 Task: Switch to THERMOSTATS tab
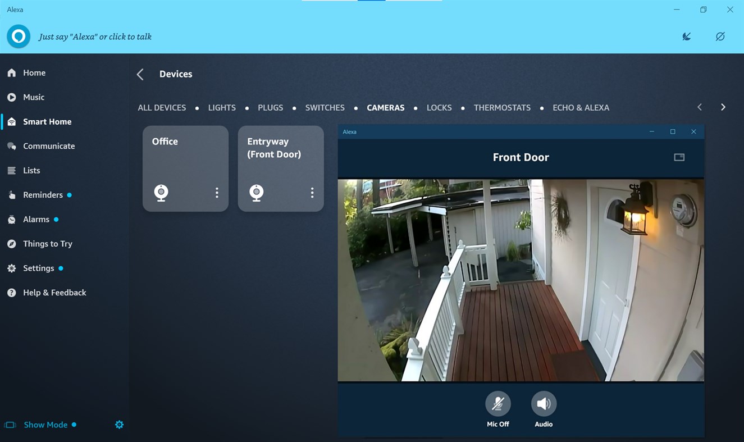point(502,107)
